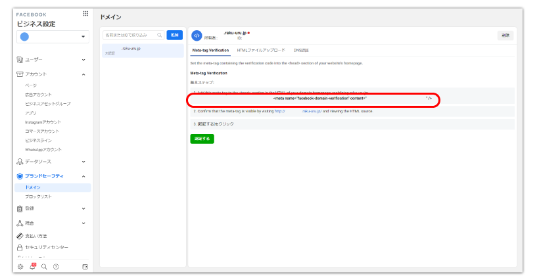Open Instagramアカウント

43,122
